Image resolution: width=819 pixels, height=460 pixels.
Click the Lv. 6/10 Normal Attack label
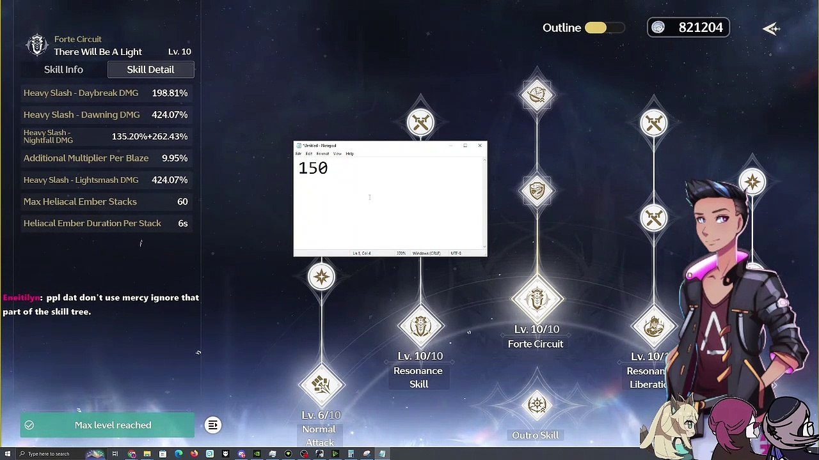click(x=320, y=429)
